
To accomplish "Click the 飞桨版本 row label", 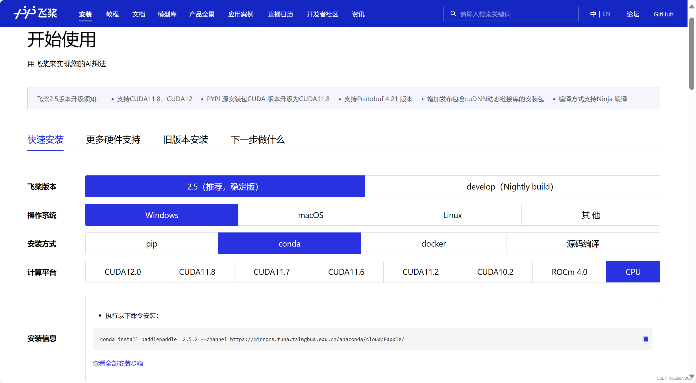I will (x=42, y=186).
